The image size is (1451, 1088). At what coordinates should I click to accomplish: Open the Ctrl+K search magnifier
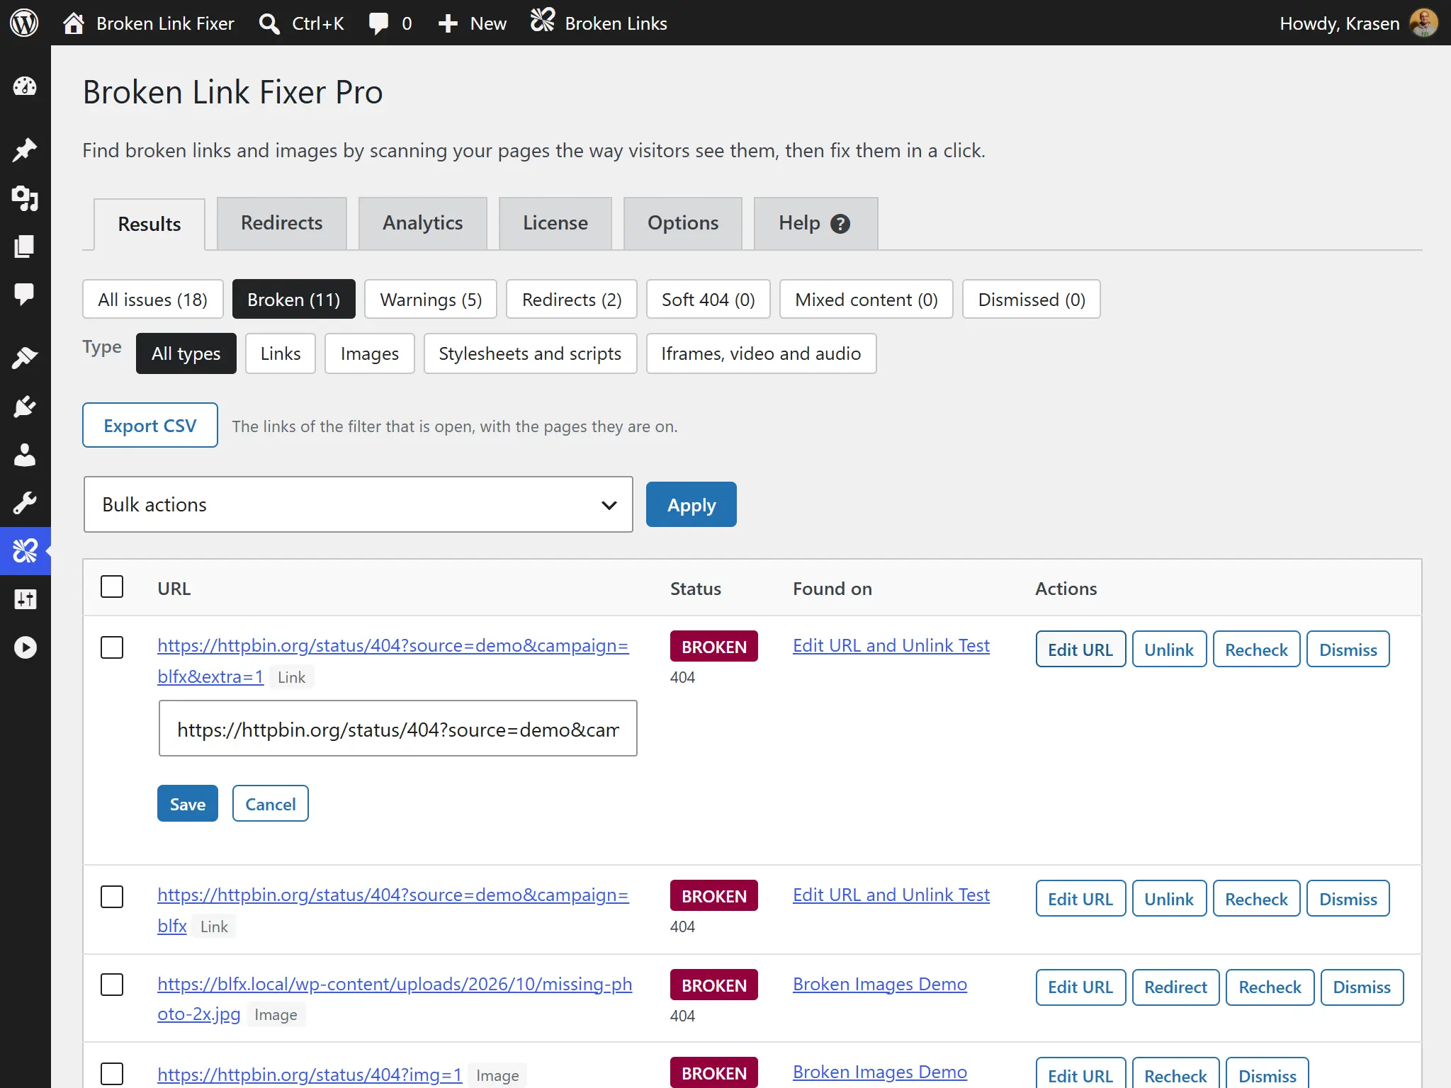click(269, 23)
